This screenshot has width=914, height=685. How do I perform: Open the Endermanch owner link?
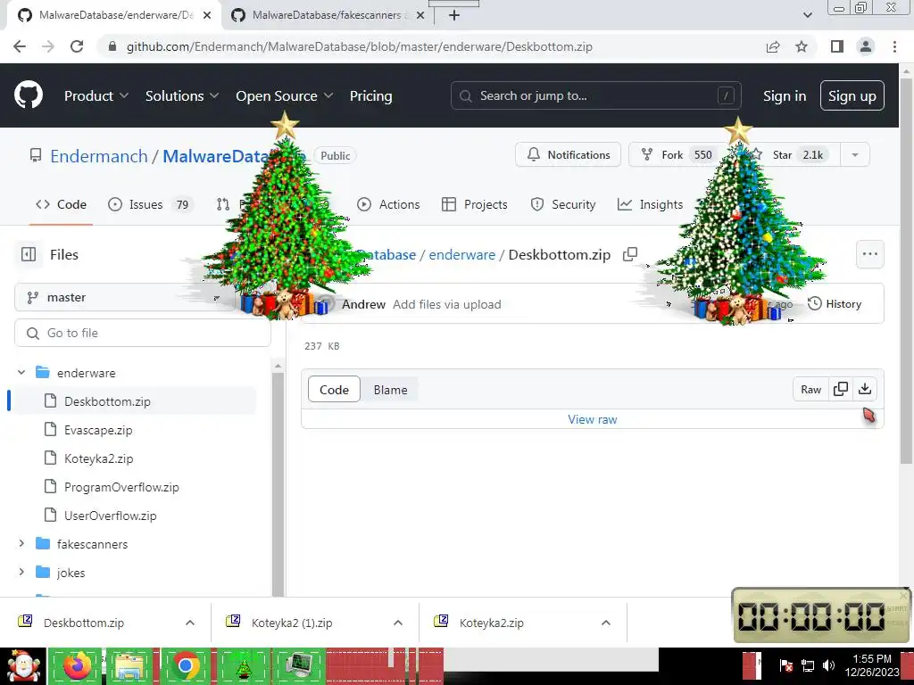[99, 155]
